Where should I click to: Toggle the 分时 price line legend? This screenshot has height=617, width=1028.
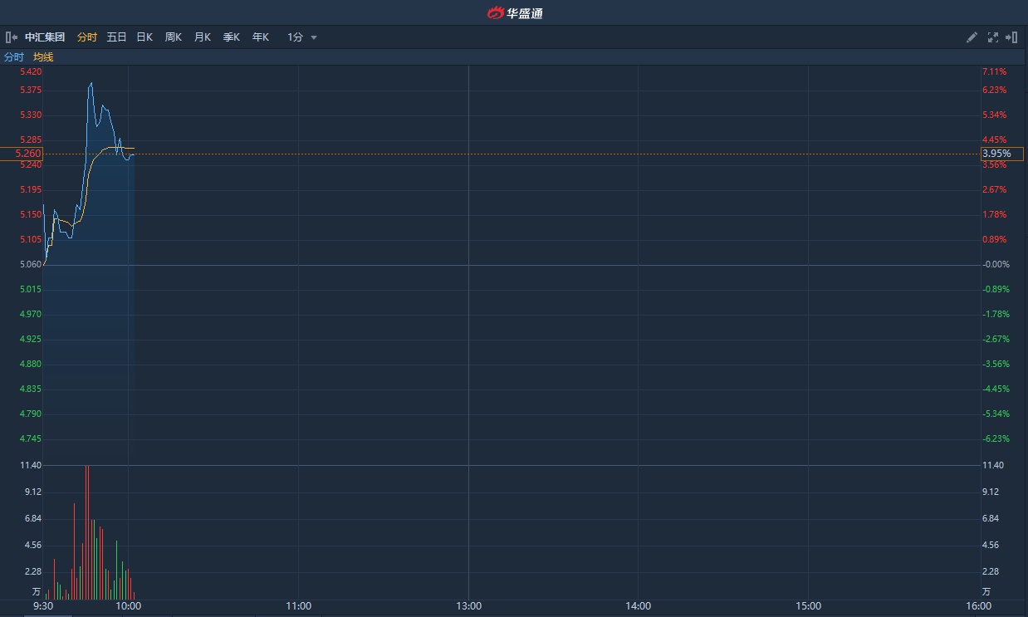pyautogui.click(x=14, y=57)
